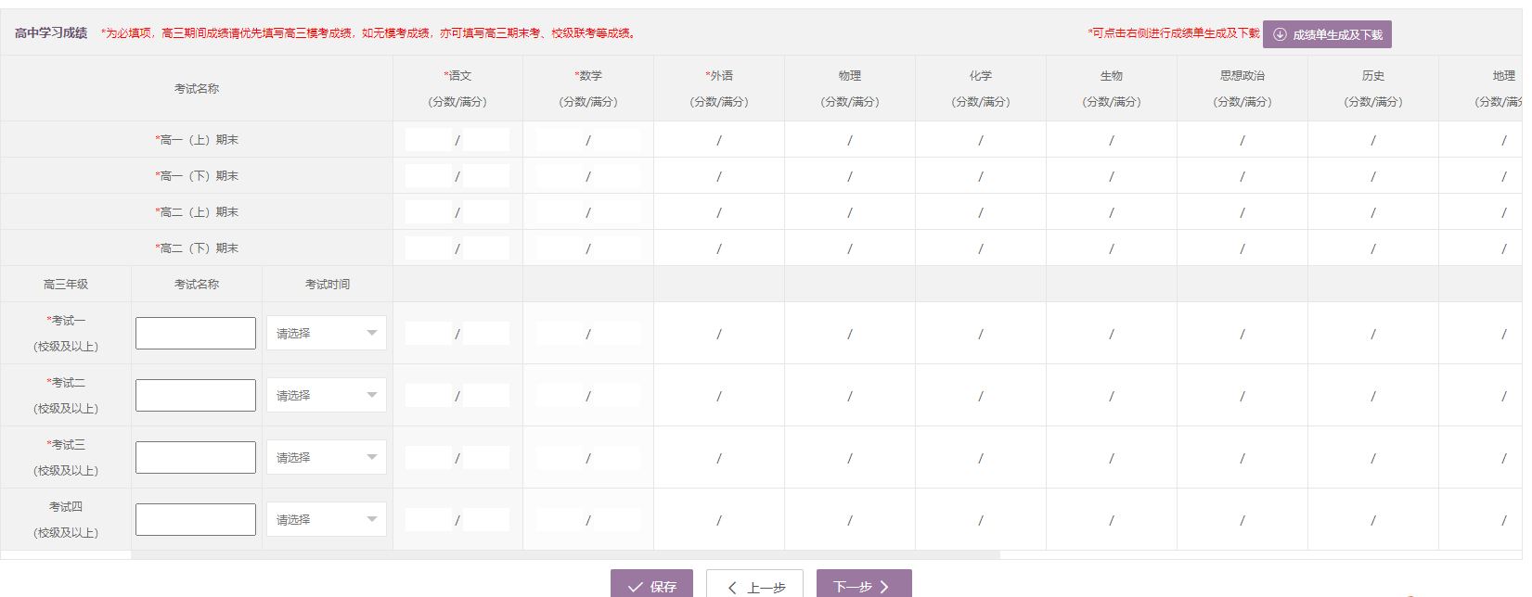
Task: Click 语文 score field for 高一（上）期末
Action: (x=429, y=140)
